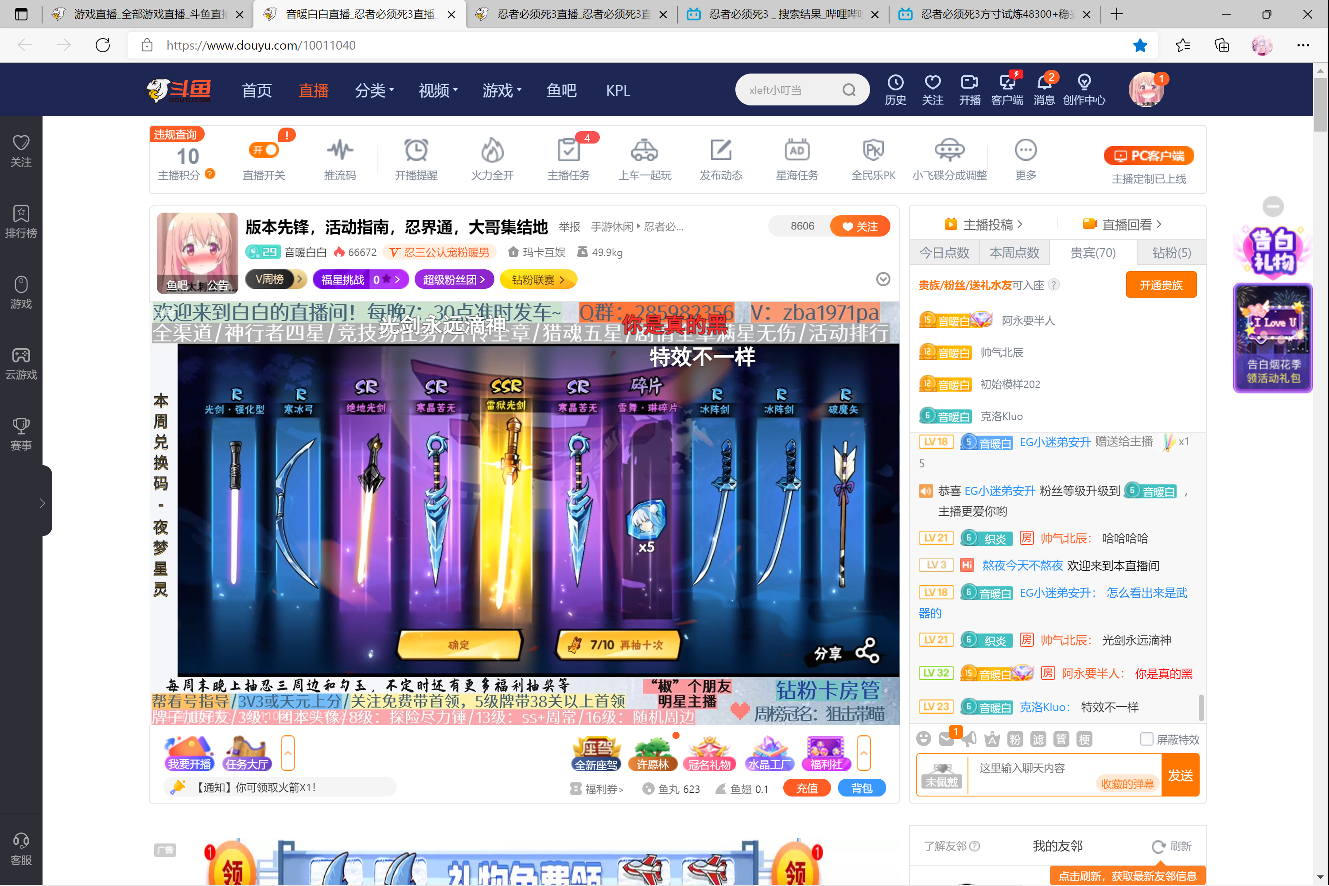The image size is (1329, 886).
Task: Check the 屏蔽特效 checkbox
Action: (1146, 739)
